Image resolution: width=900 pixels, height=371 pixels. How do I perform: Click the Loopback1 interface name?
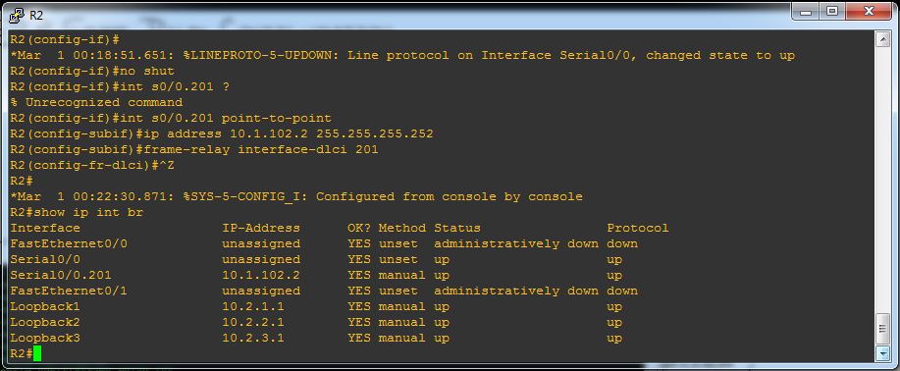tap(45, 306)
